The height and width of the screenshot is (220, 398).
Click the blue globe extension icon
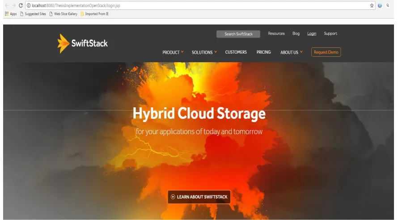[x=380, y=5]
